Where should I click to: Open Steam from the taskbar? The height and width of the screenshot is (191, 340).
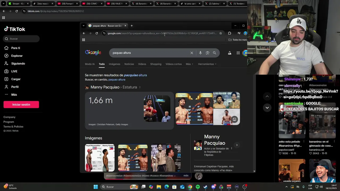point(205,187)
